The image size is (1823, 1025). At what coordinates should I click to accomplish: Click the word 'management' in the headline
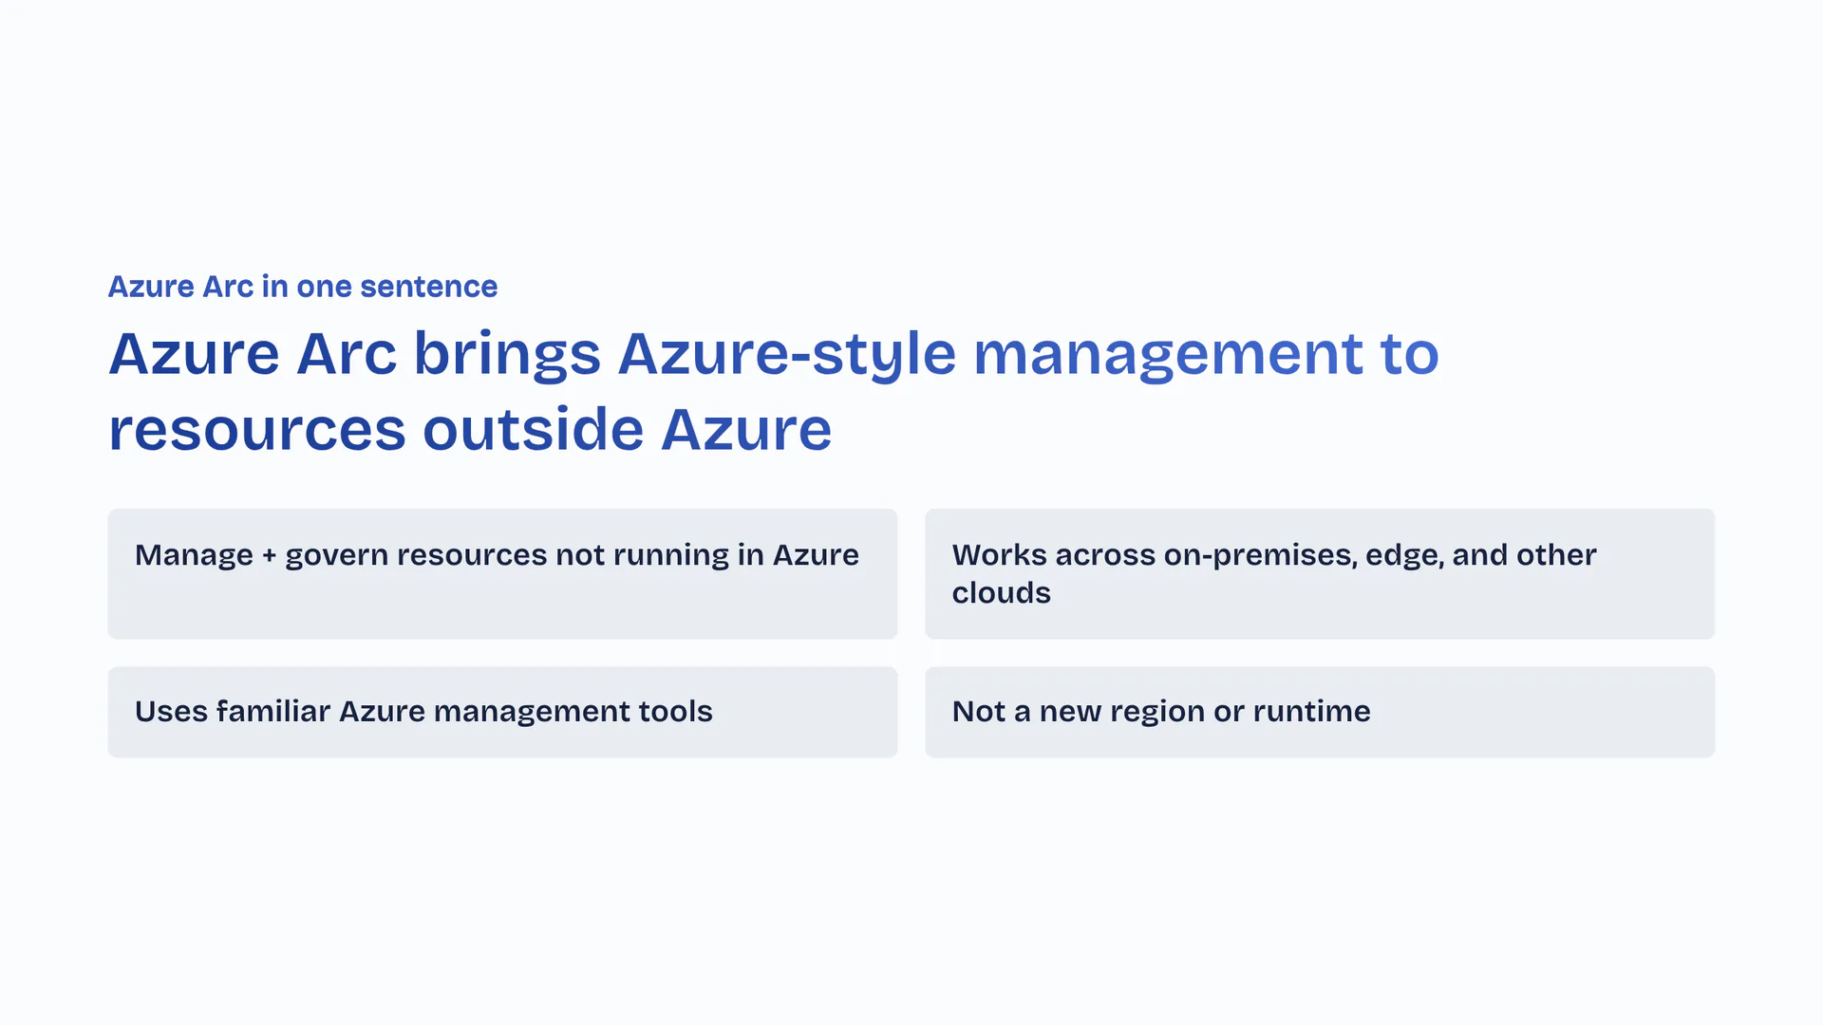point(1168,354)
